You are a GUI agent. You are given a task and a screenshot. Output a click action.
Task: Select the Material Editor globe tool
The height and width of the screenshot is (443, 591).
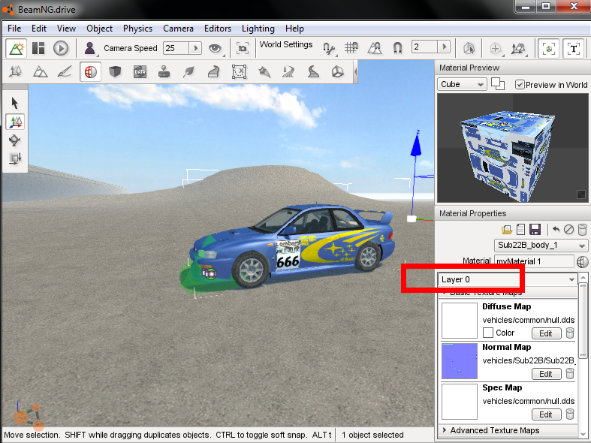point(90,71)
